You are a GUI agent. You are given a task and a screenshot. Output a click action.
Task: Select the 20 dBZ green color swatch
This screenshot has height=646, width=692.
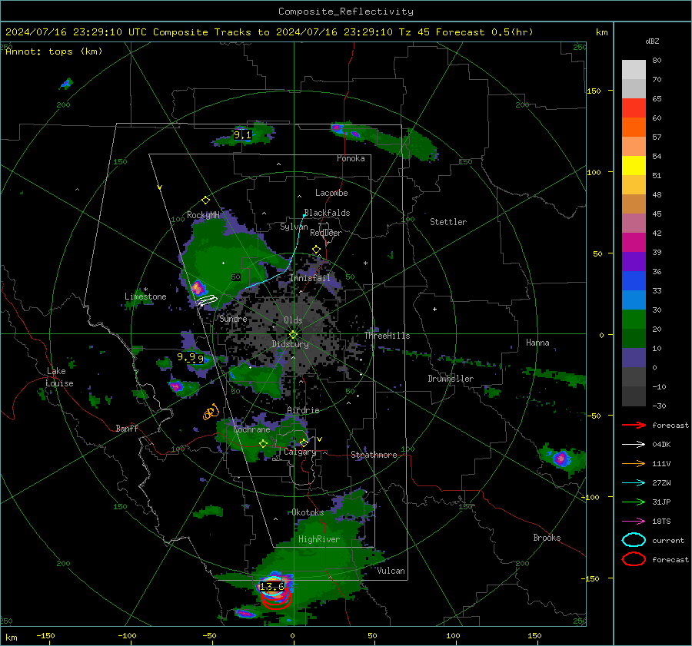point(634,320)
